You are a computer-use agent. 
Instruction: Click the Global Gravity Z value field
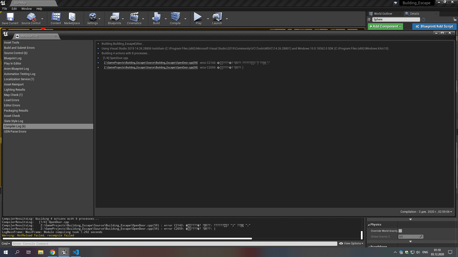(x=410, y=236)
